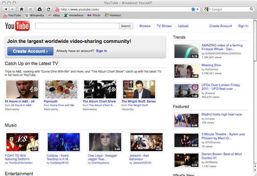Viewport: 257px width, 176px height.
Task: Click 'UFOs Over London Friday 2011' link
Action: [x=221, y=87]
